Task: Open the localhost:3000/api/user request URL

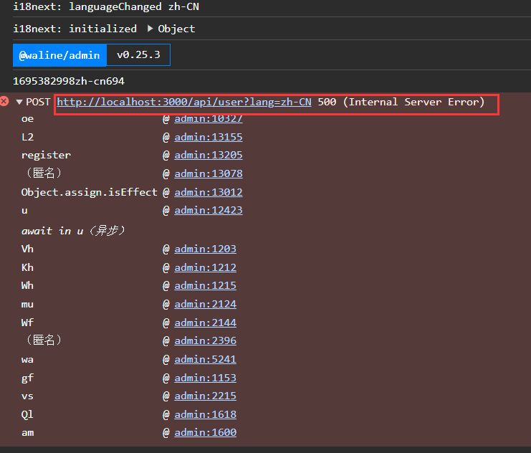Action: (183, 102)
